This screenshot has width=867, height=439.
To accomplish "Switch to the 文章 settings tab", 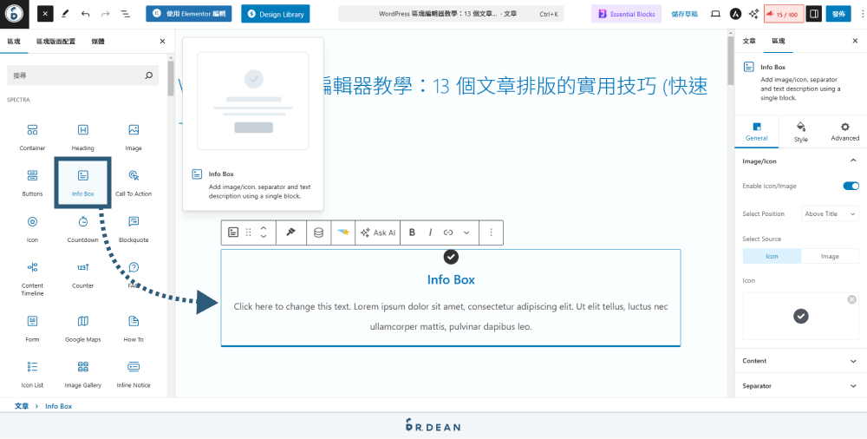I will (749, 42).
